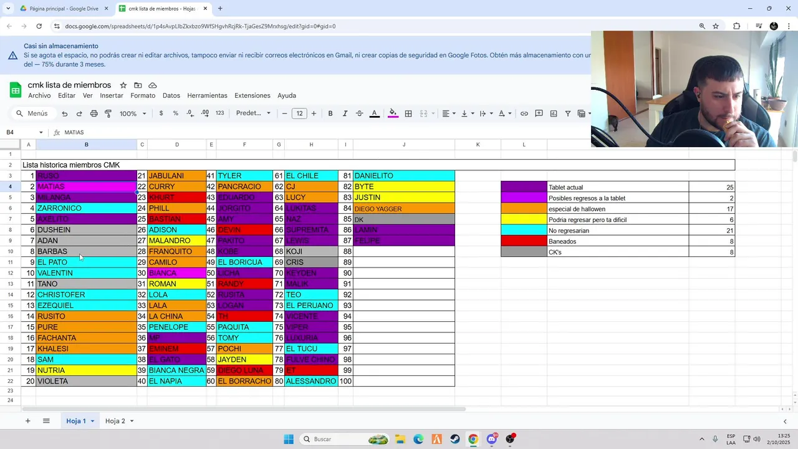Open the 100% zoom dropdown
798x449 pixels.
[x=133, y=113]
